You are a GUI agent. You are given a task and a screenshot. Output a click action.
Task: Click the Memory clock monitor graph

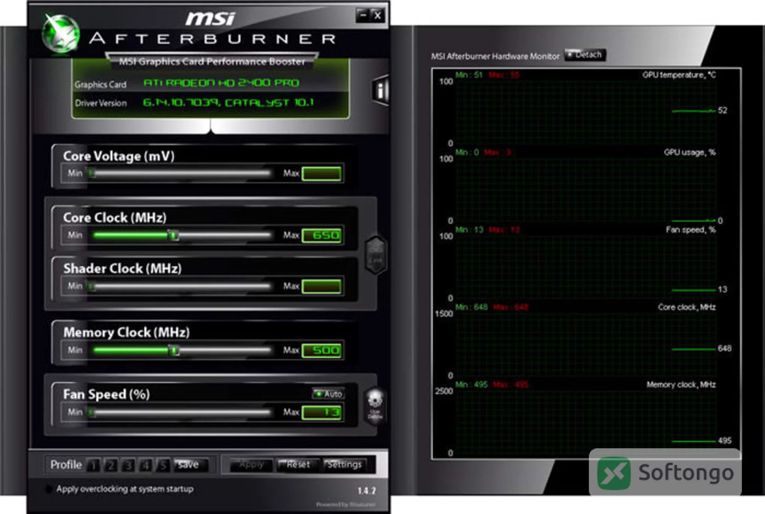pyautogui.click(x=586, y=421)
